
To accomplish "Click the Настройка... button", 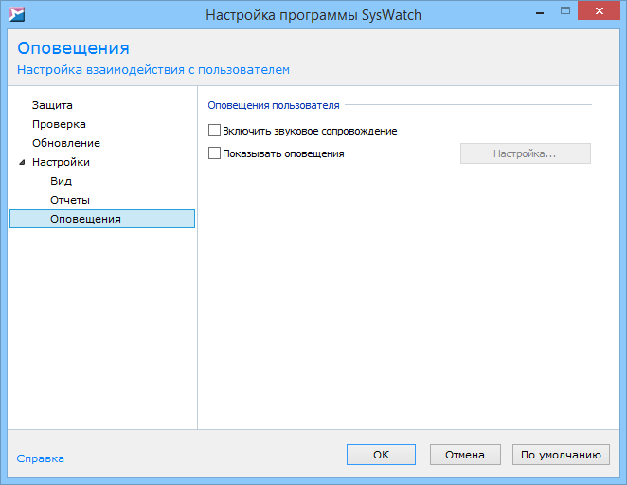I will (526, 153).
